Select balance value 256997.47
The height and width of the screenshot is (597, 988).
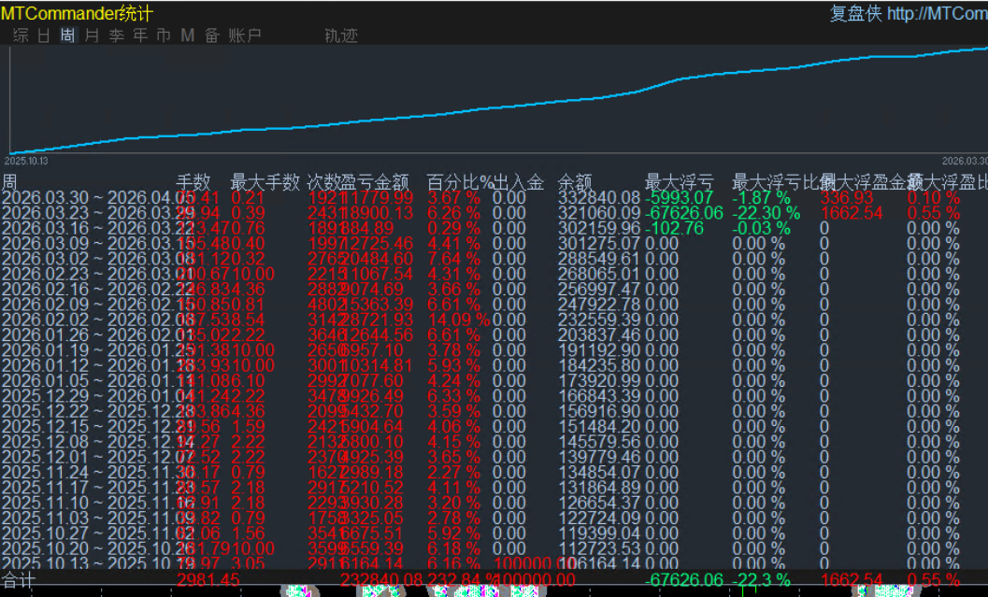[x=598, y=289]
